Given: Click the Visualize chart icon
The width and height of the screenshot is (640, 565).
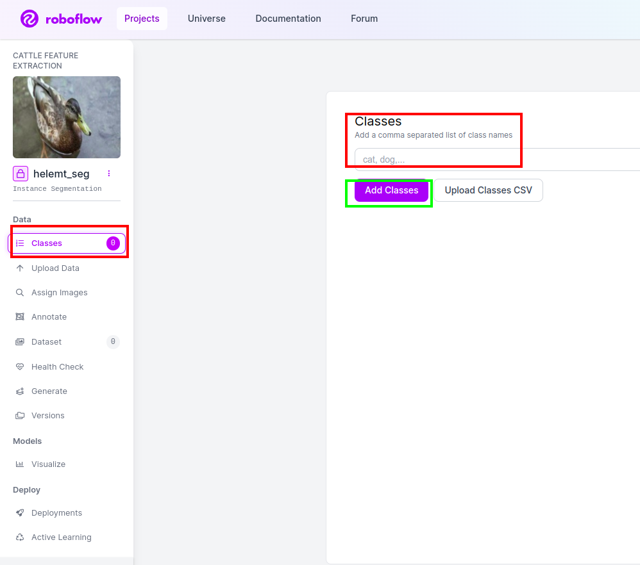Looking at the screenshot, I should tap(20, 464).
